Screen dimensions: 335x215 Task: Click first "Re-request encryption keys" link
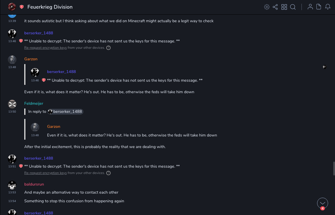click(45, 48)
